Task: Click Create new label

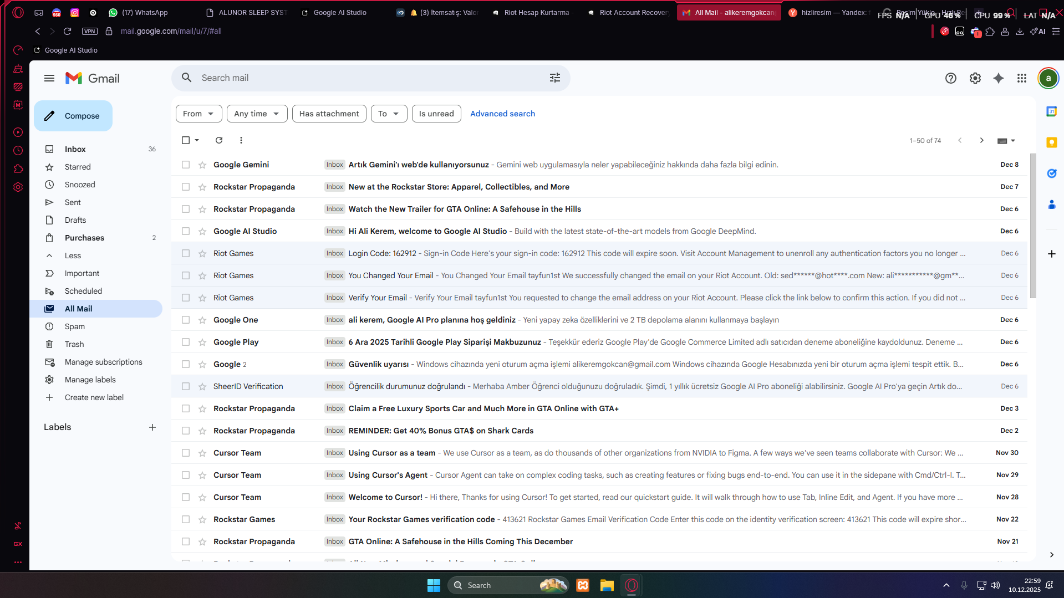Action: (x=95, y=397)
